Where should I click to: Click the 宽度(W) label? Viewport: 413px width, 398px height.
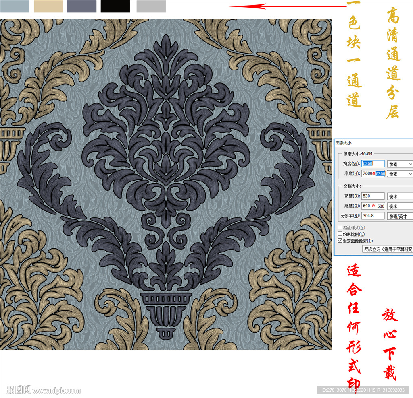click(x=351, y=163)
